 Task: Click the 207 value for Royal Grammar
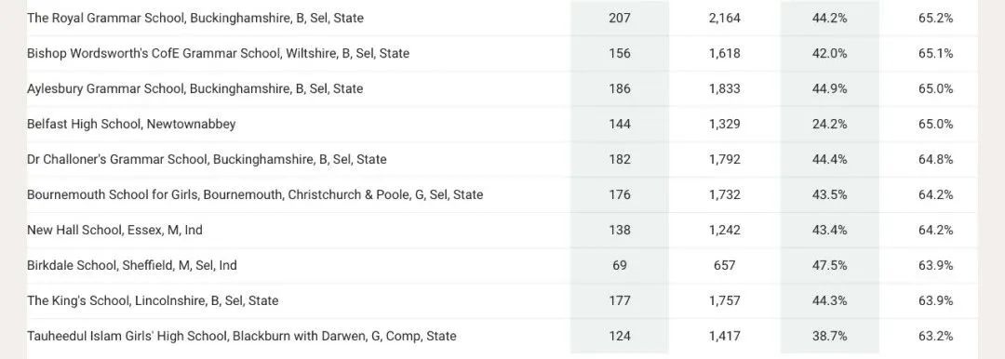pyautogui.click(x=619, y=18)
